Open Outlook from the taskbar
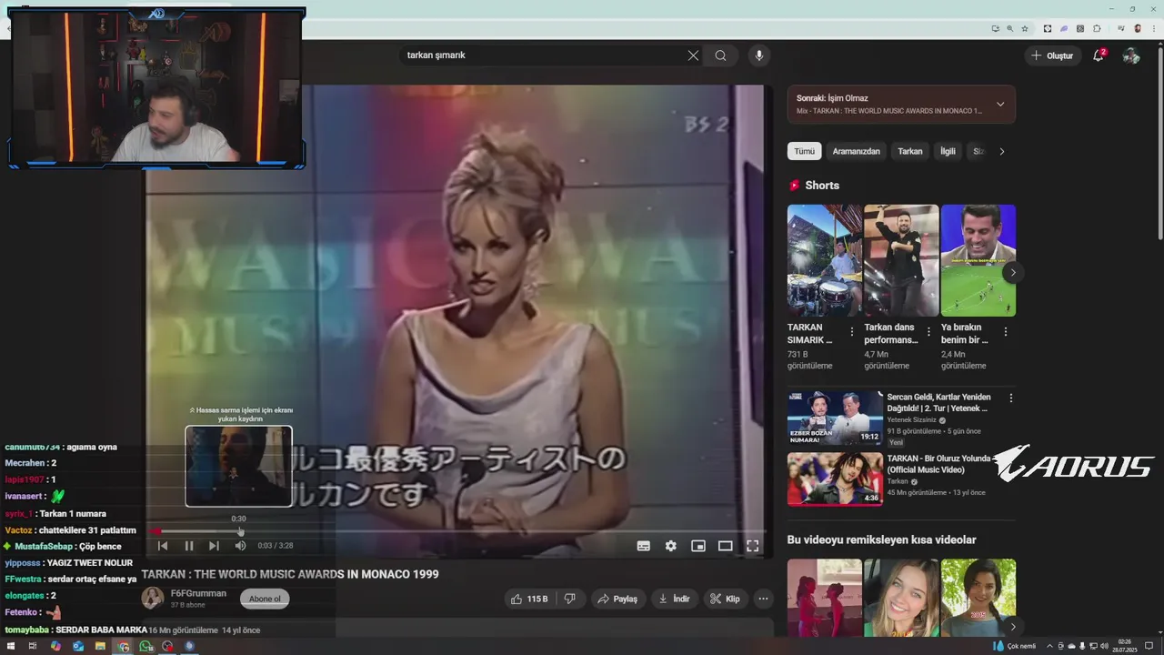 (78, 647)
